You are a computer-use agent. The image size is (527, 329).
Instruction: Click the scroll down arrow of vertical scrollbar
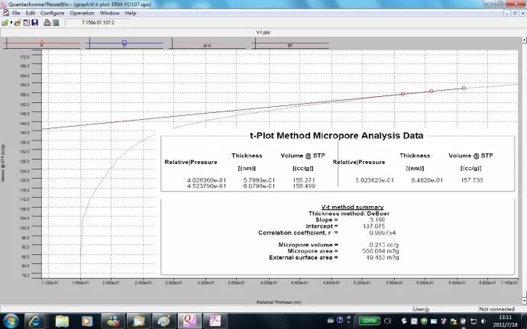click(524, 299)
